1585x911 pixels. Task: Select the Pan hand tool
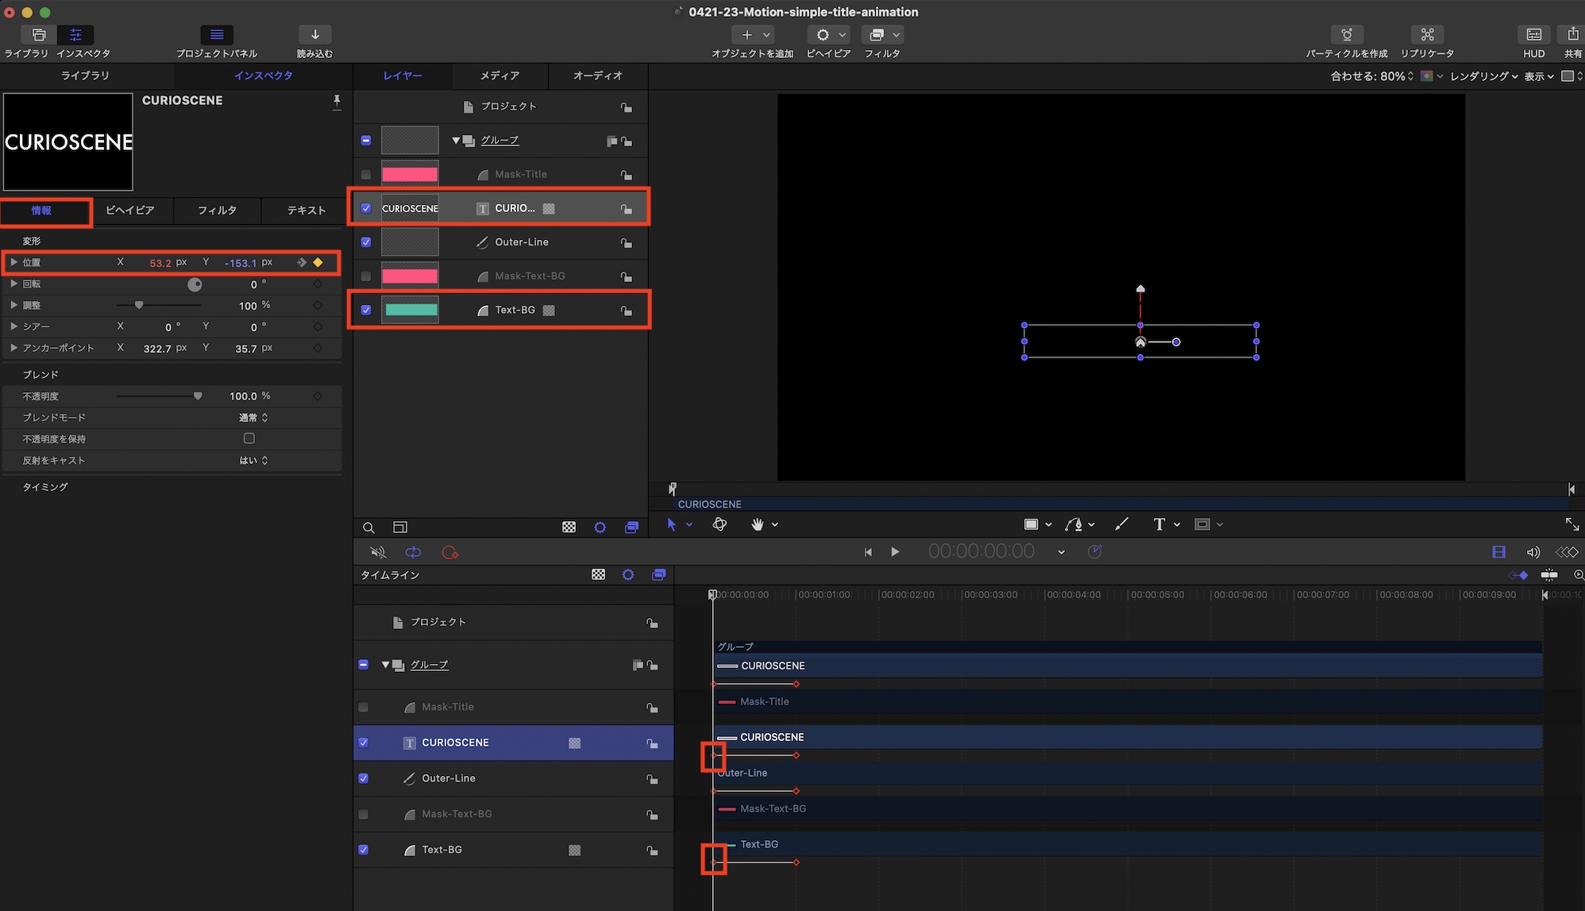[x=758, y=524]
